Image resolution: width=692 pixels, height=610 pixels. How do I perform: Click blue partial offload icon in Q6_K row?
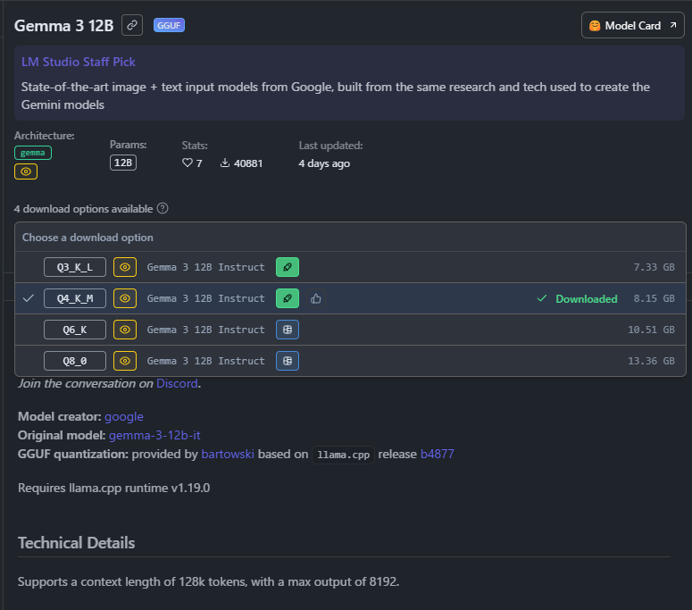[288, 330]
